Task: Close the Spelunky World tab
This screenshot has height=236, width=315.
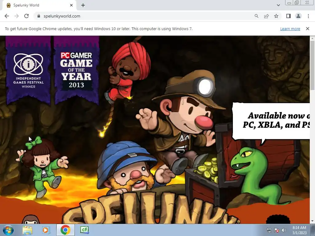Action: [71, 5]
